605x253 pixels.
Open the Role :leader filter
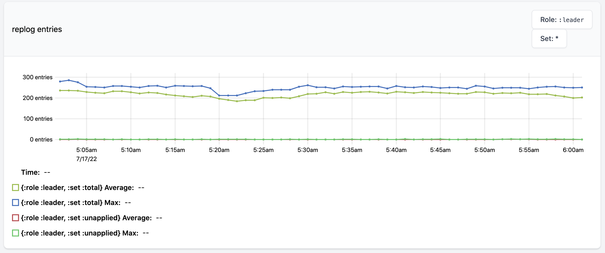pos(562,19)
